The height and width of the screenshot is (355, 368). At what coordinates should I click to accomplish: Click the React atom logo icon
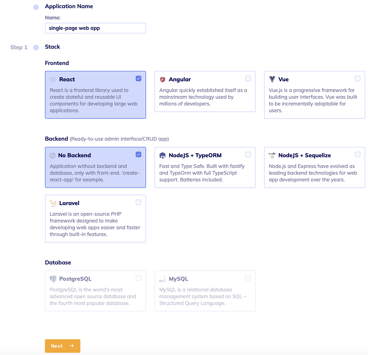pos(53,79)
